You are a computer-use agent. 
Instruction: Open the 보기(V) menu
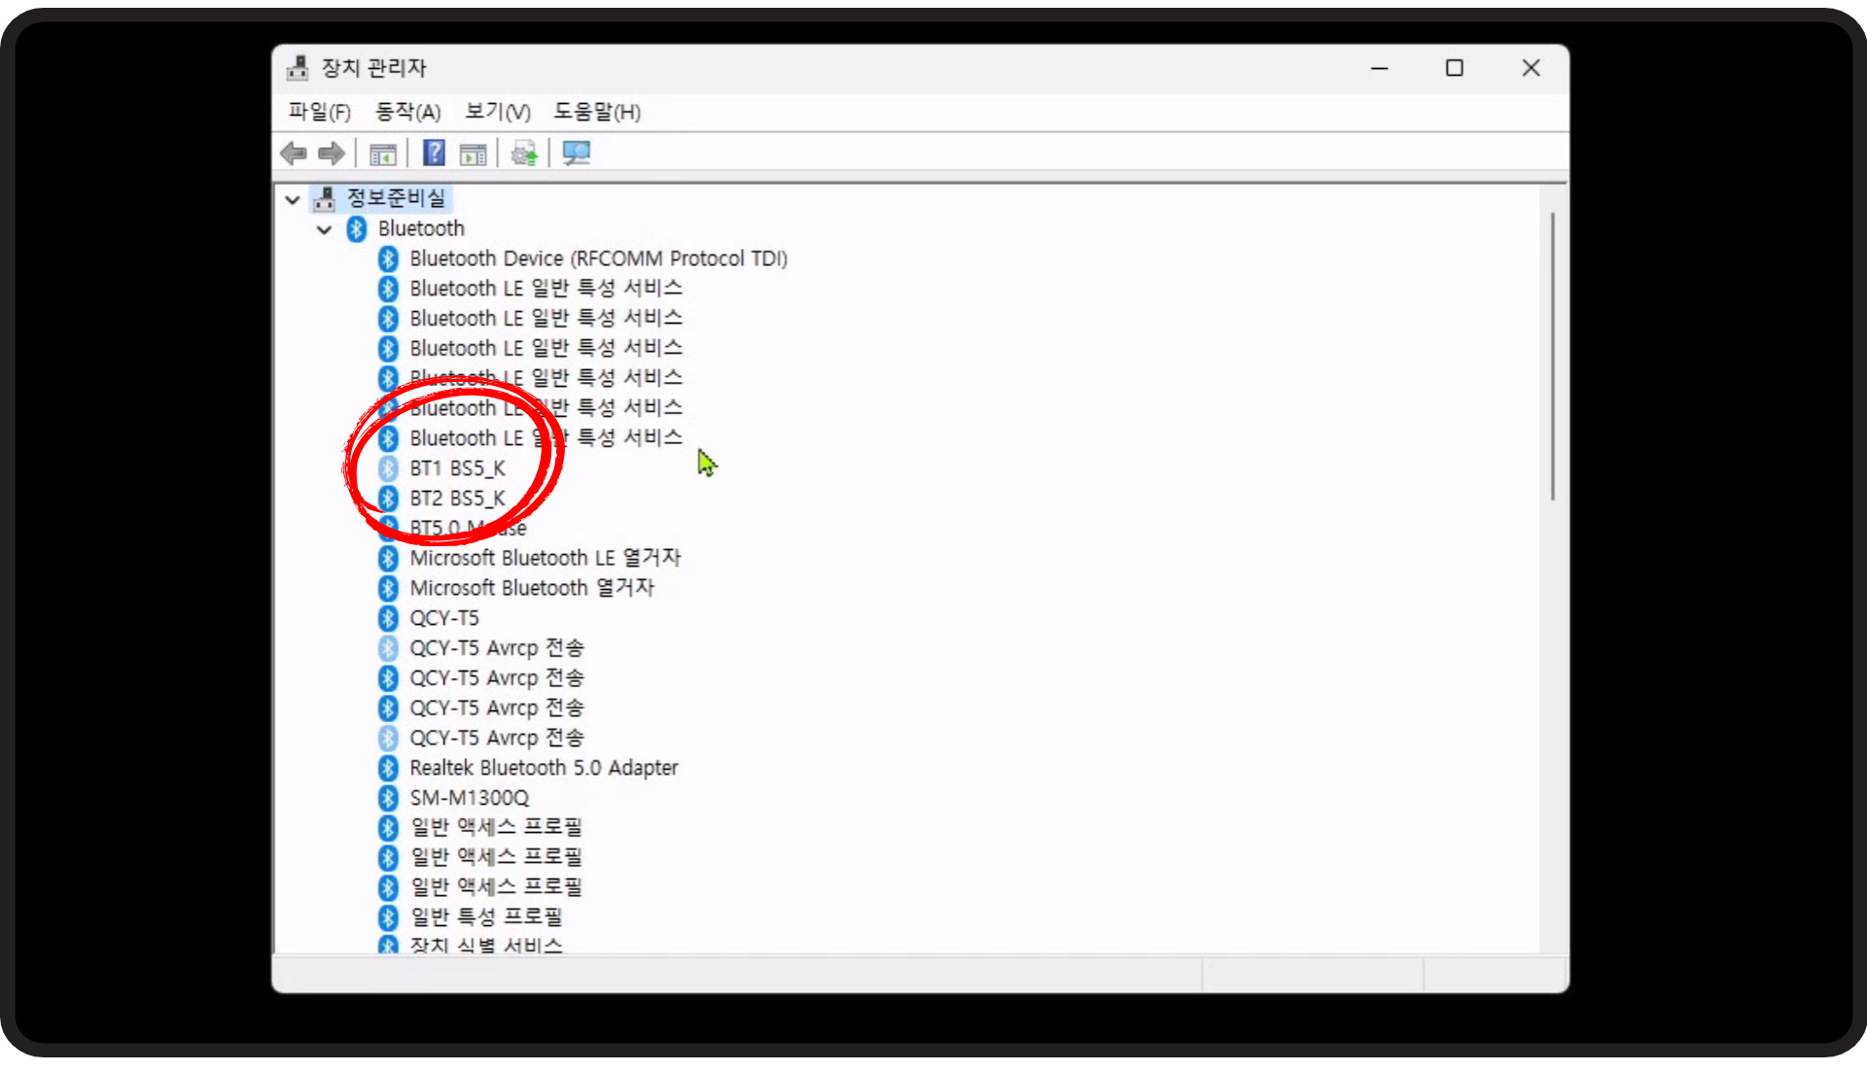tap(498, 112)
